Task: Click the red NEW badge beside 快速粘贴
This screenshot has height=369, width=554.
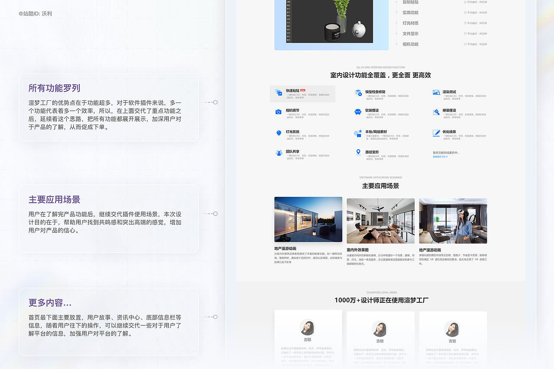Action: click(303, 90)
